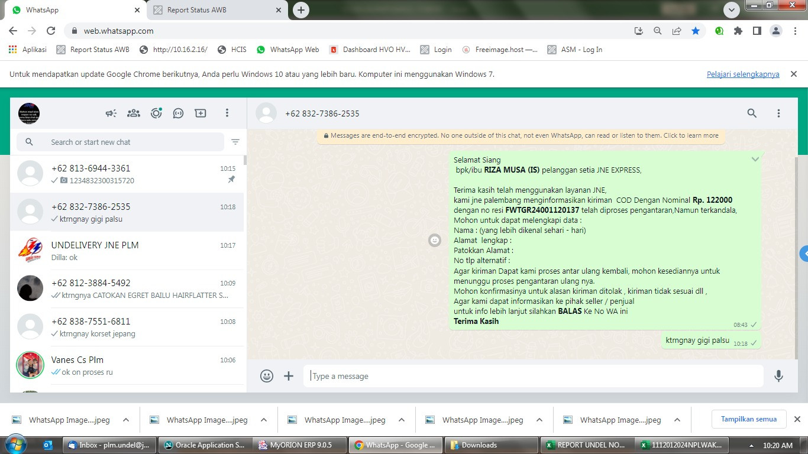Open the Windows Start button
The width and height of the screenshot is (808, 454).
click(15, 445)
